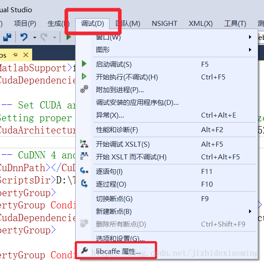Open the XML(X) menu
Viewport: 264px width, 262px height.
(x=201, y=24)
